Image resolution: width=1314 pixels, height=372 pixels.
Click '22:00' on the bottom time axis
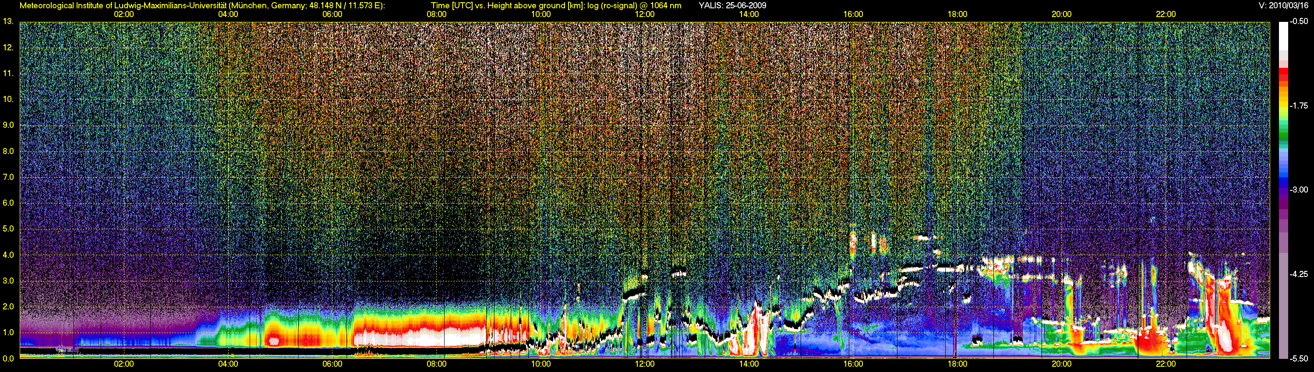tap(1166, 364)
